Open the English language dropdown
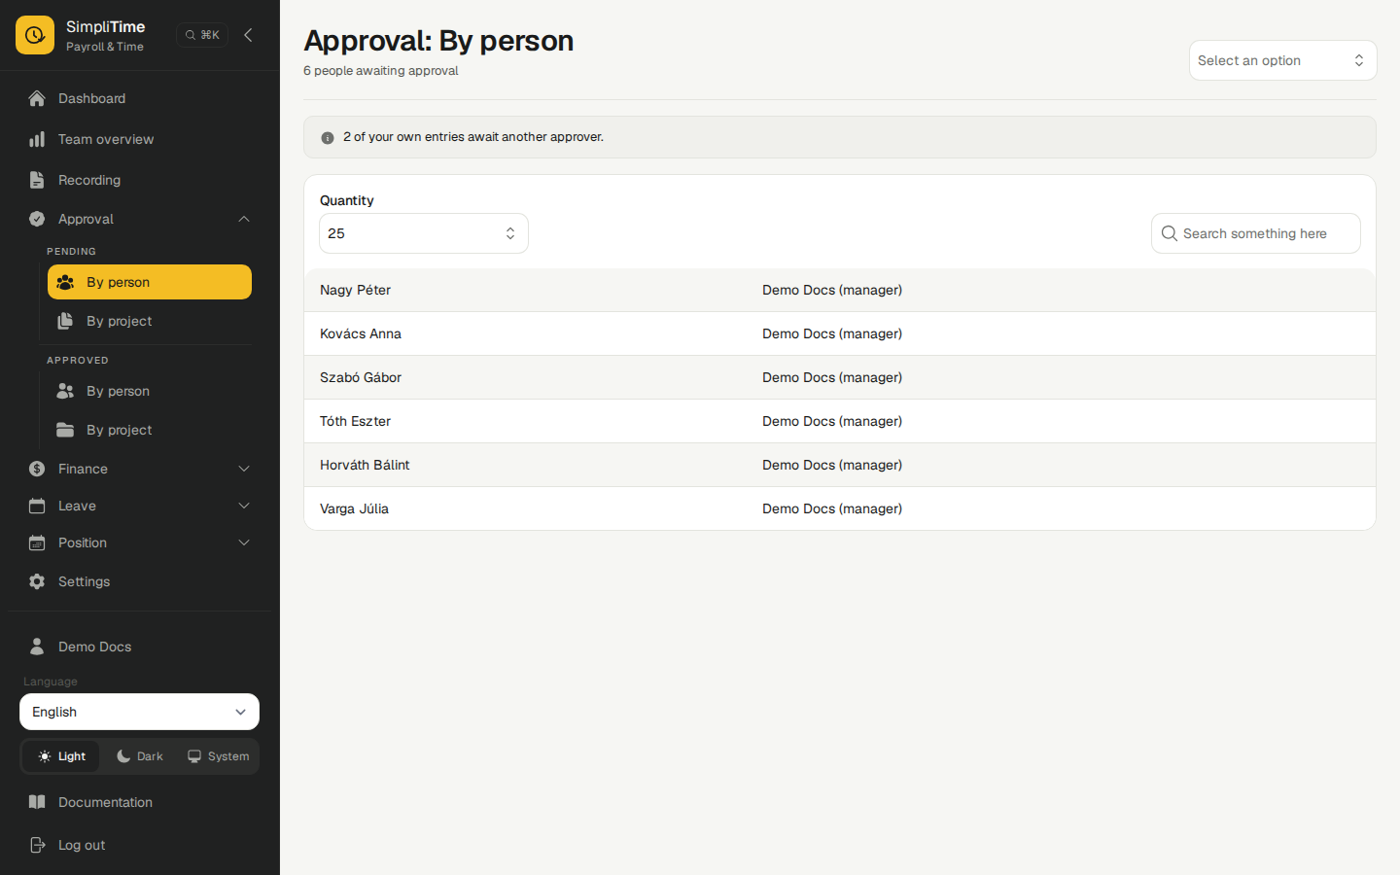 pos(139,712)
